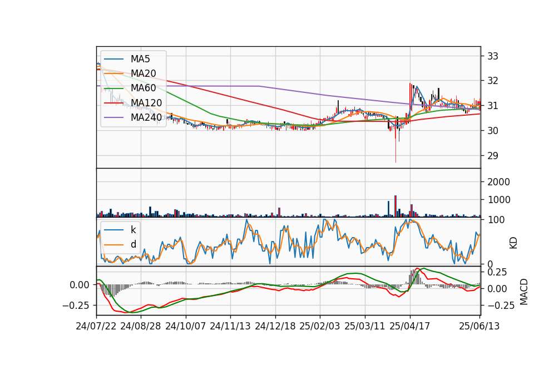The image size is (534, 384).
Task: Click the MA20 legend label
Action: click(x=143, y=73)
